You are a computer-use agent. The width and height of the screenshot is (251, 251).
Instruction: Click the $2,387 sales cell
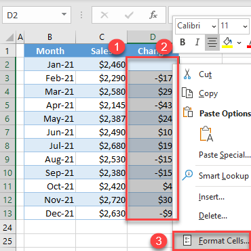click(102, 118)
